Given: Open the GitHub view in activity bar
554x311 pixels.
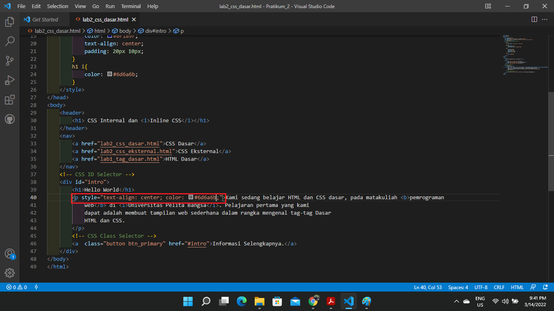Looking at the screenshot, I should tap(10, 119).
